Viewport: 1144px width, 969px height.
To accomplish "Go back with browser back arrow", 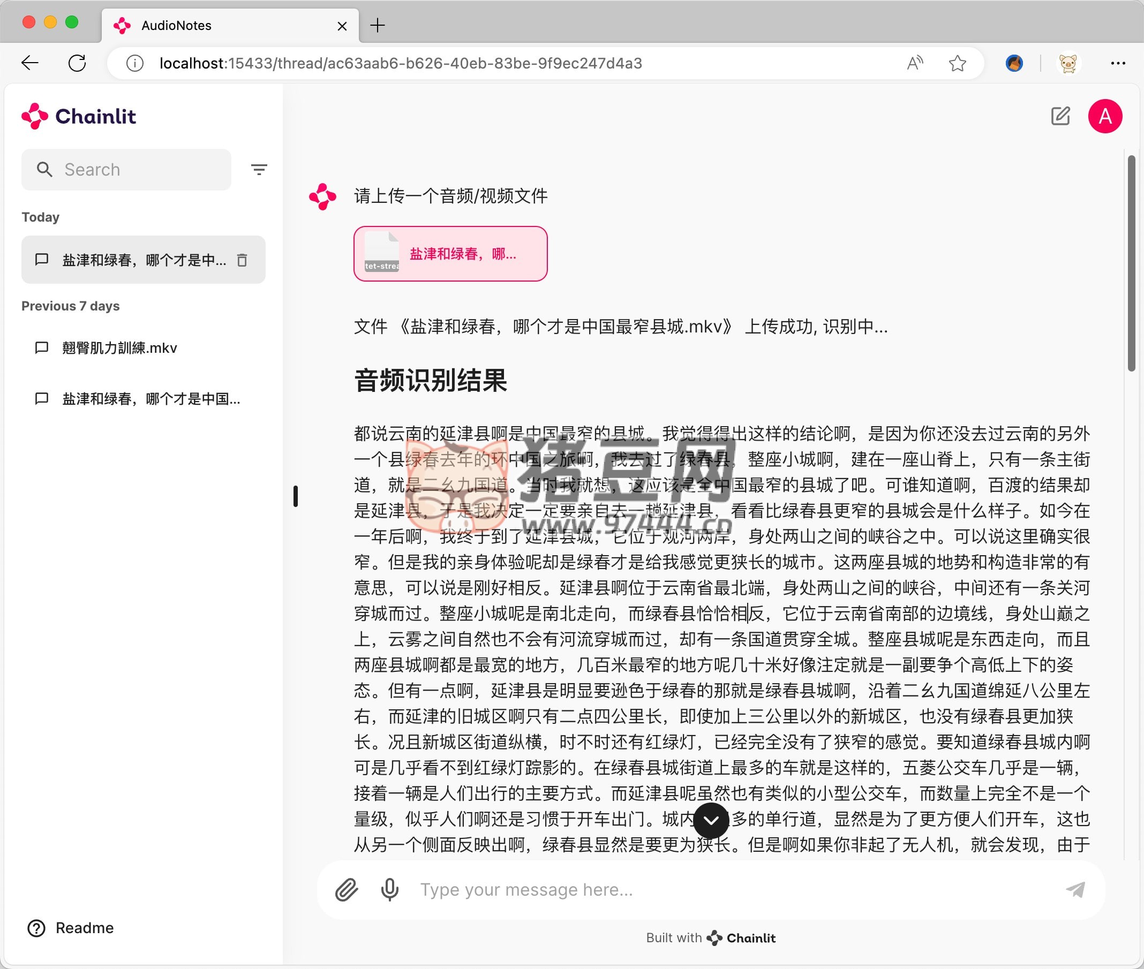I will tap(30, 63).
